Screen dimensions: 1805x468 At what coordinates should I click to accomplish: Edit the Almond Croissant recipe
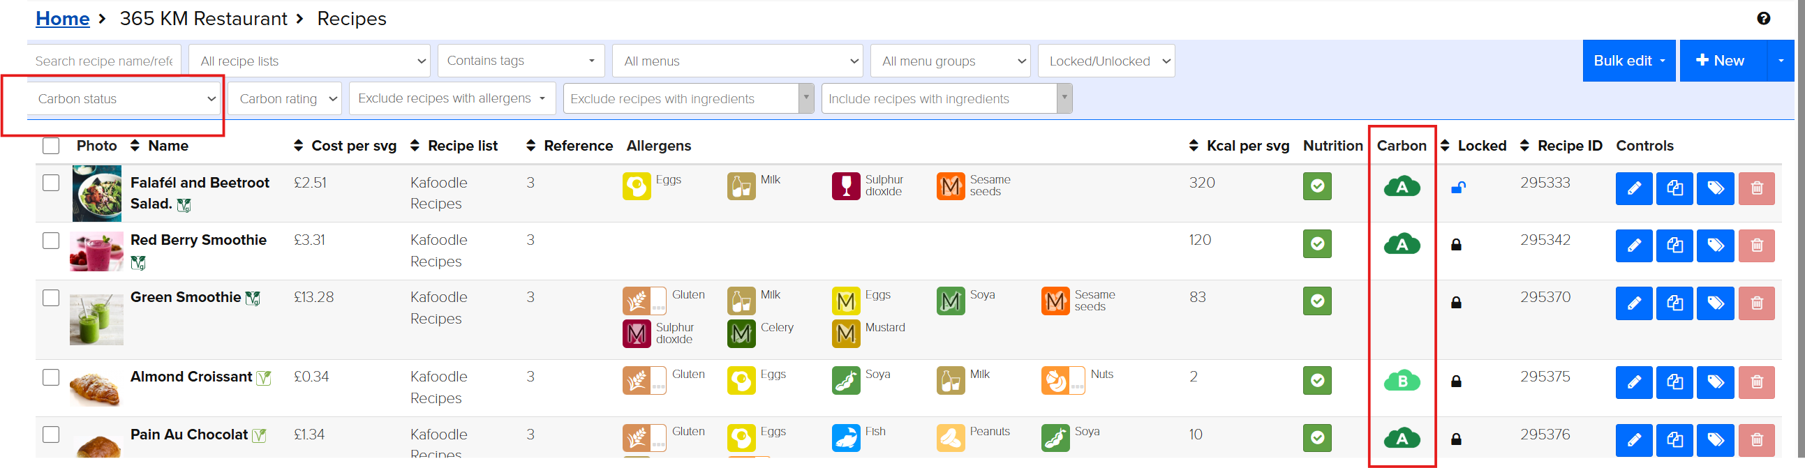[1634, 382]
